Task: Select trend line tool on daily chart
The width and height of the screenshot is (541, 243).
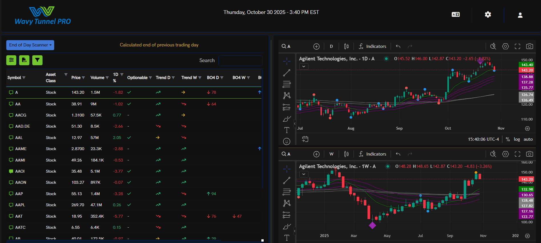Action: 286,73
